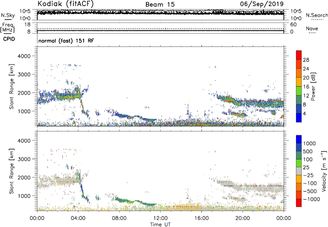Select the 'N.Search' legend label
The width and height of the screenshot is (328, 227).
coord(317,15)
